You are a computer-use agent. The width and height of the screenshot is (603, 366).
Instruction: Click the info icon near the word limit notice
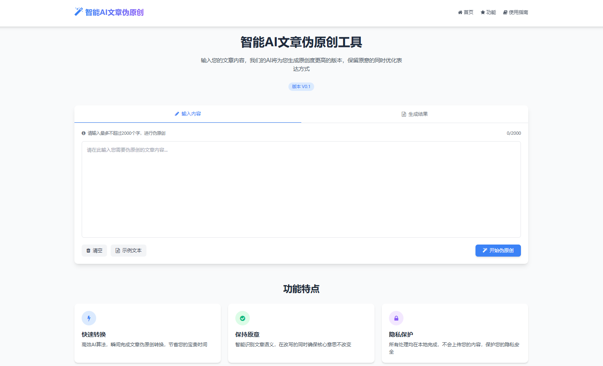click(x=83, y=133)
